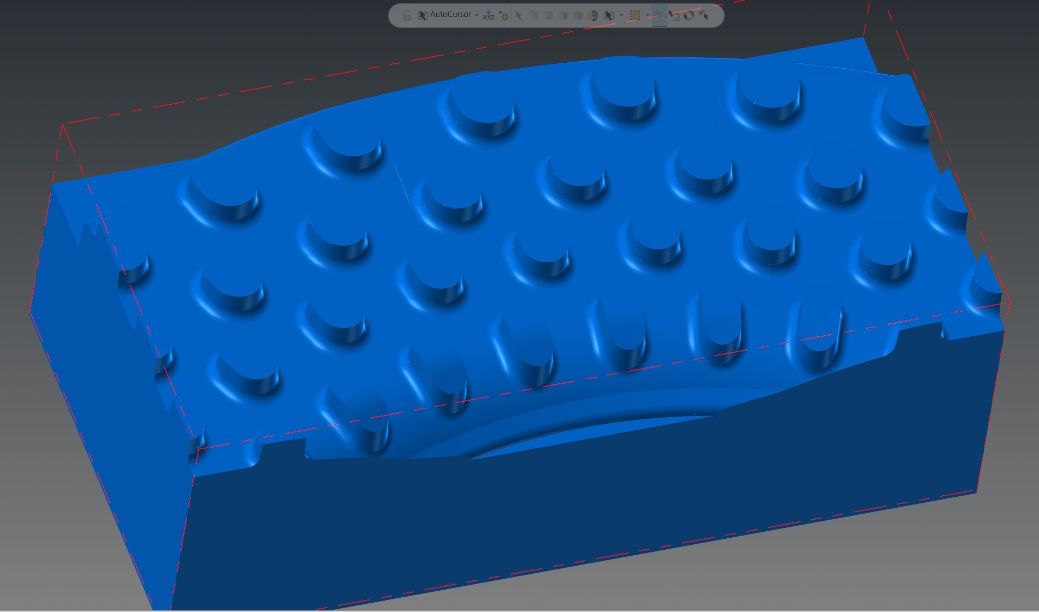Click the undo selection arrow cursor icon
The image size is (1039, 612).
click(x=703, y=15)
